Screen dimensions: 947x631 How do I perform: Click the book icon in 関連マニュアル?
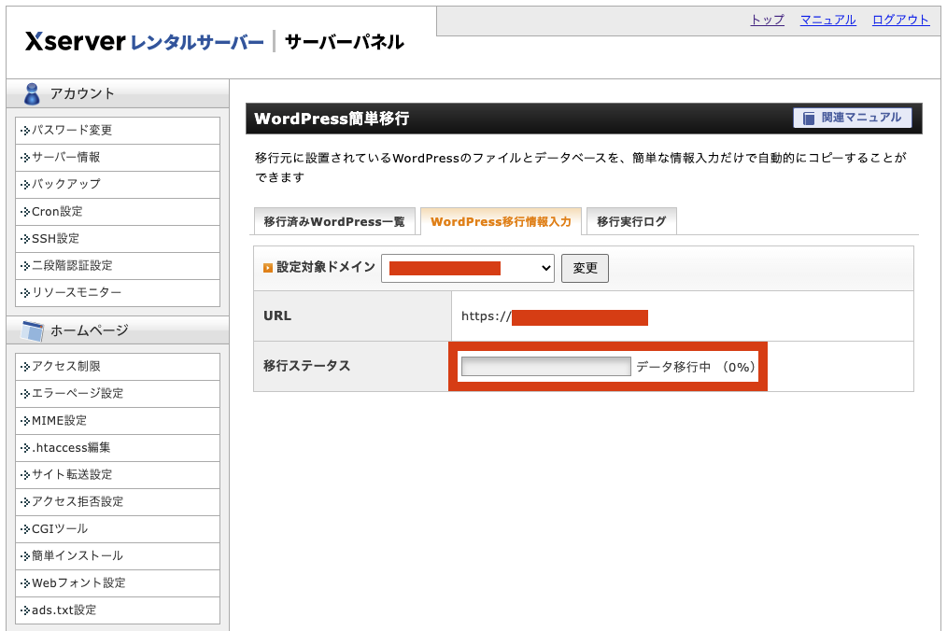click(x=809, y=118)
